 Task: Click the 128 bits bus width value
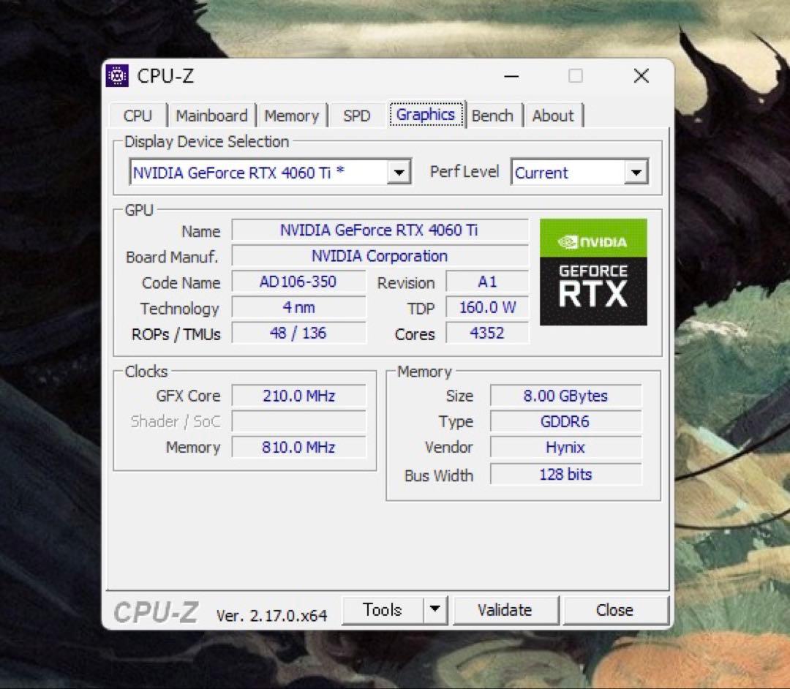565,475
